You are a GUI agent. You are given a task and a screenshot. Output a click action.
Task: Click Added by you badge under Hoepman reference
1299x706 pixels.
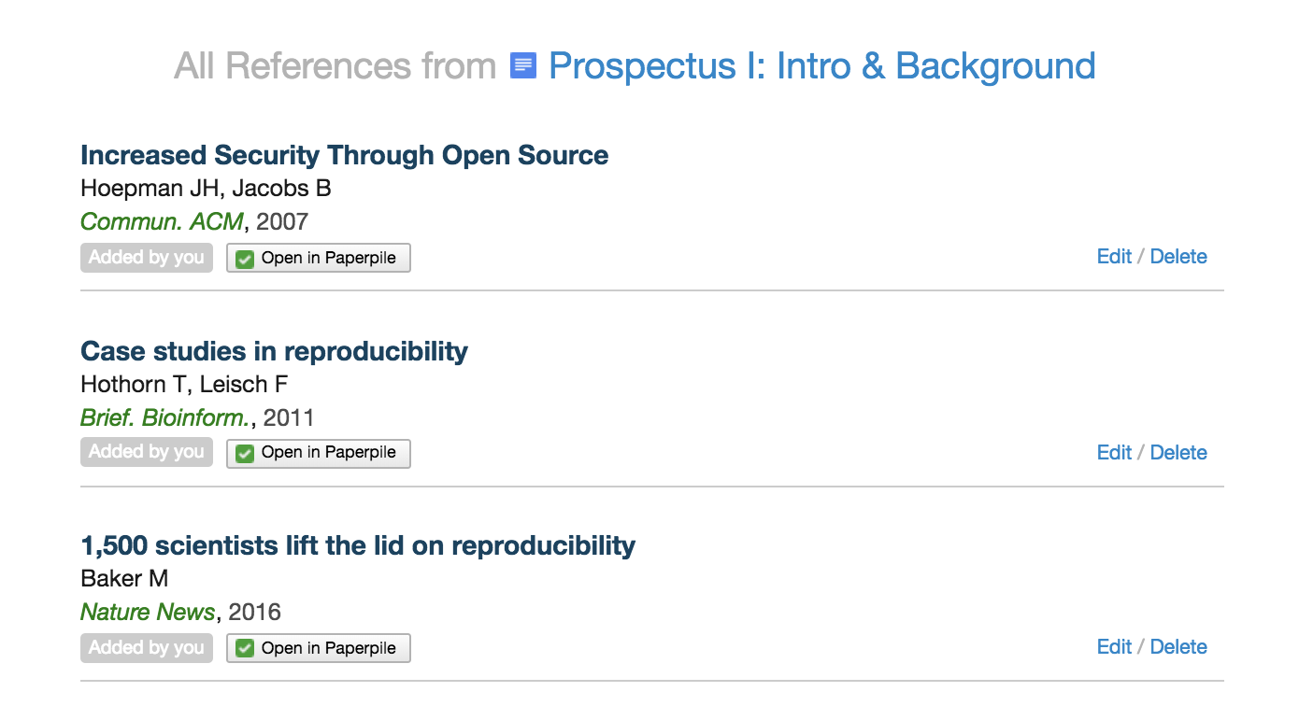pos(147,258)
